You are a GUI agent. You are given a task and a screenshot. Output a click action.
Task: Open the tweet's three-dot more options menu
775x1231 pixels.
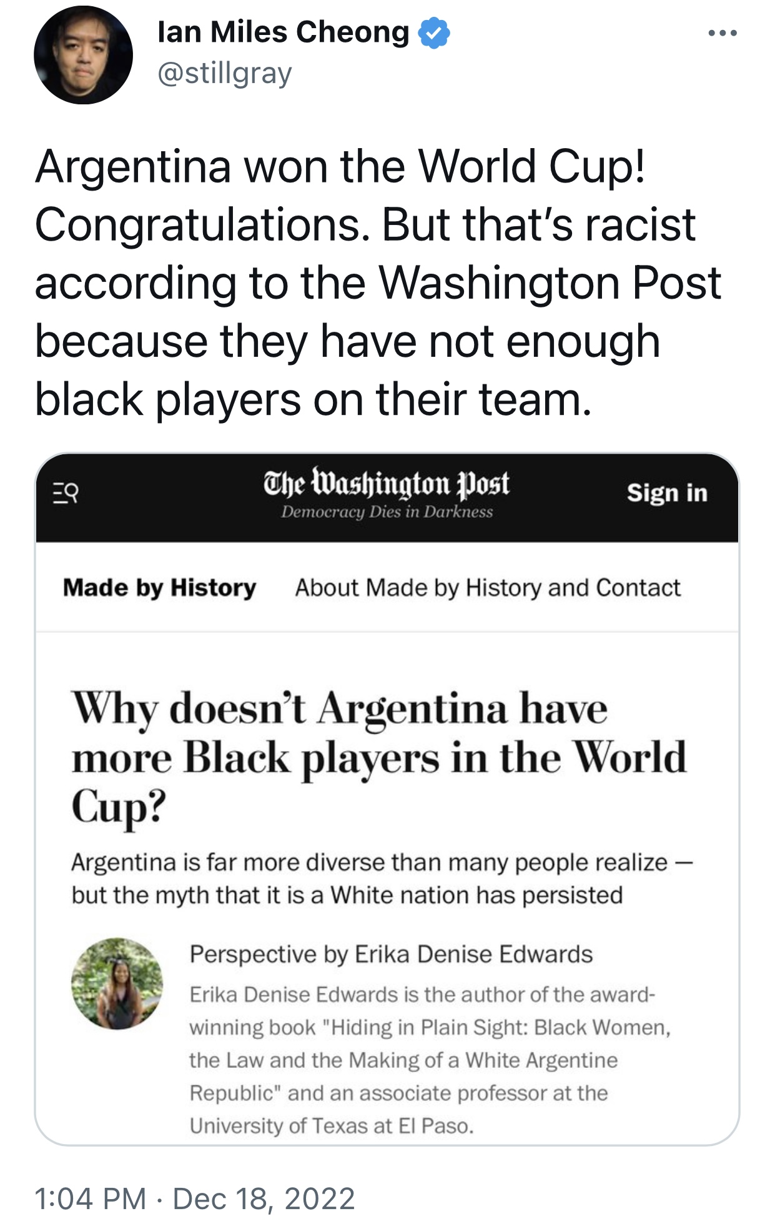[722, 33]
